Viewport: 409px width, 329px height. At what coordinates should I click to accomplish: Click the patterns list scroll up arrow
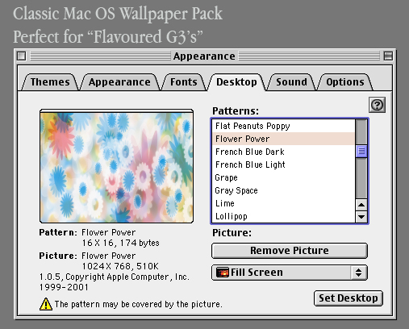[361, 205]
